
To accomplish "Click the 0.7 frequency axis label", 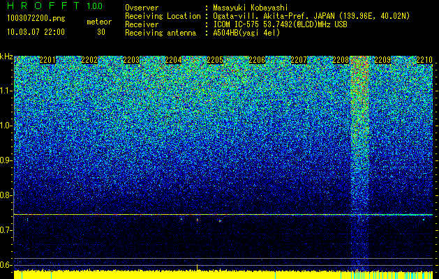I will [6, 230].
